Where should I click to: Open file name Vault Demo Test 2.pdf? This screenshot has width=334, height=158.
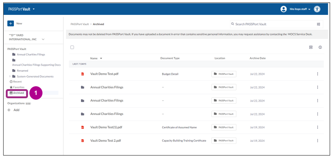106,141
